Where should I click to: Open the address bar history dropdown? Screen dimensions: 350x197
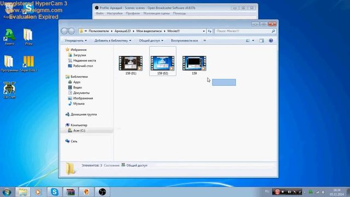(203, 31)
